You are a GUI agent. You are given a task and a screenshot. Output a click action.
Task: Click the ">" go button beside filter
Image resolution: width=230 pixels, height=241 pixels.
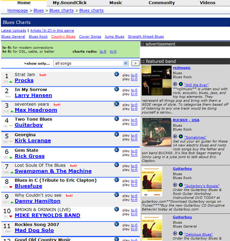pyautogui.click(x=135, y=63)
